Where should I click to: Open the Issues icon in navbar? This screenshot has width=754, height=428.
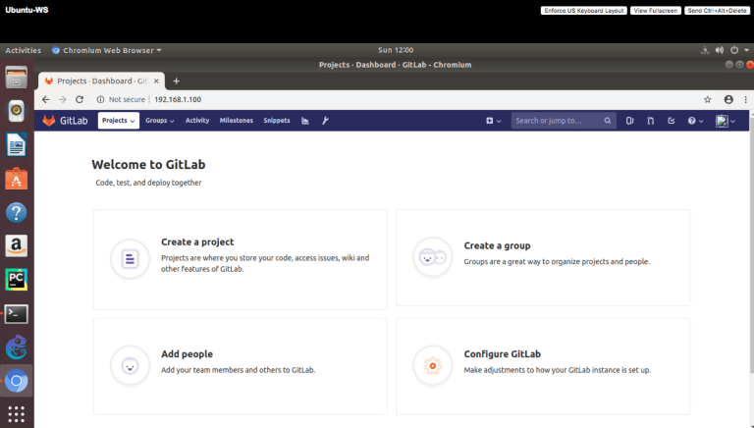click(x=629, y=121)
